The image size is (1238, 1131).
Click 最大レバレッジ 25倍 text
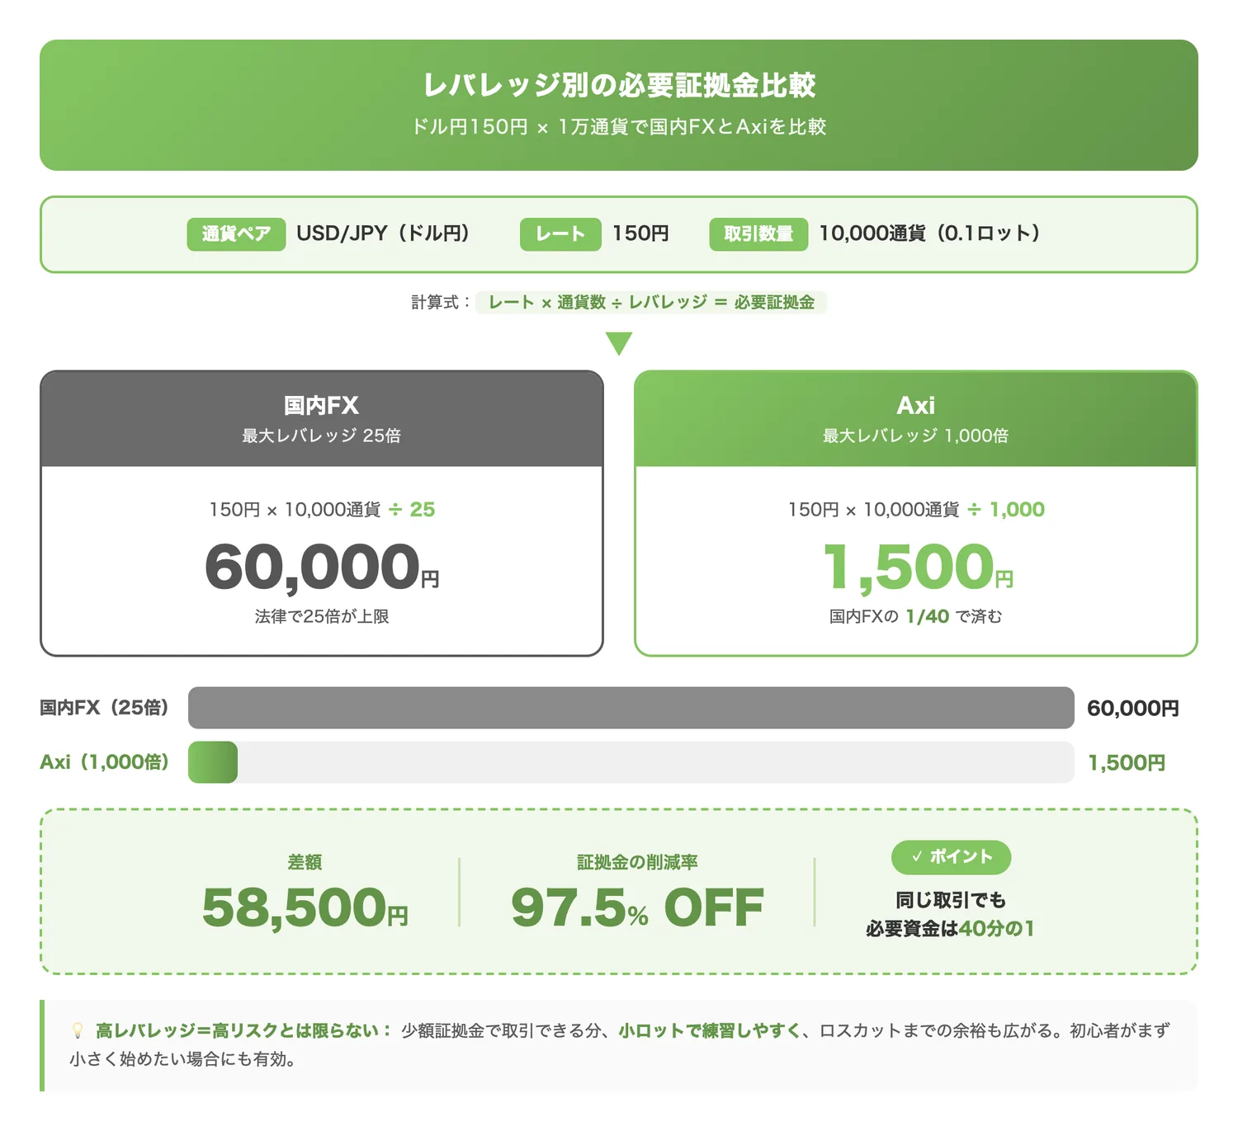[x=322, y=436]
